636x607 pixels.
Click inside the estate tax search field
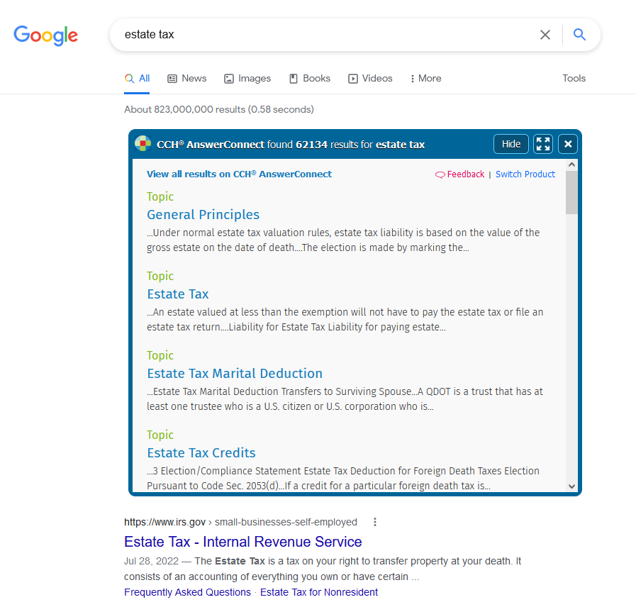pos(319,35)
